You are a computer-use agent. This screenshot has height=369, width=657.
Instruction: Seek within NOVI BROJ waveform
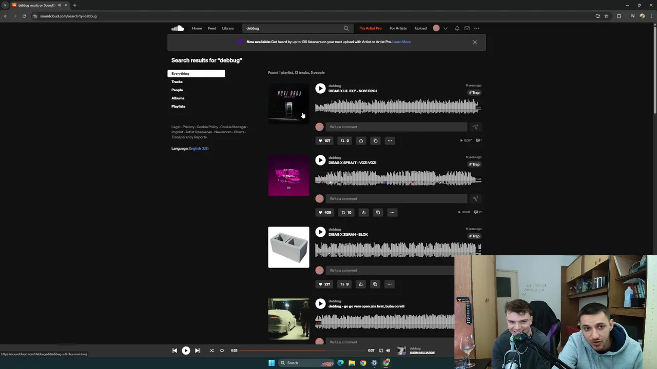coord(398,106)
